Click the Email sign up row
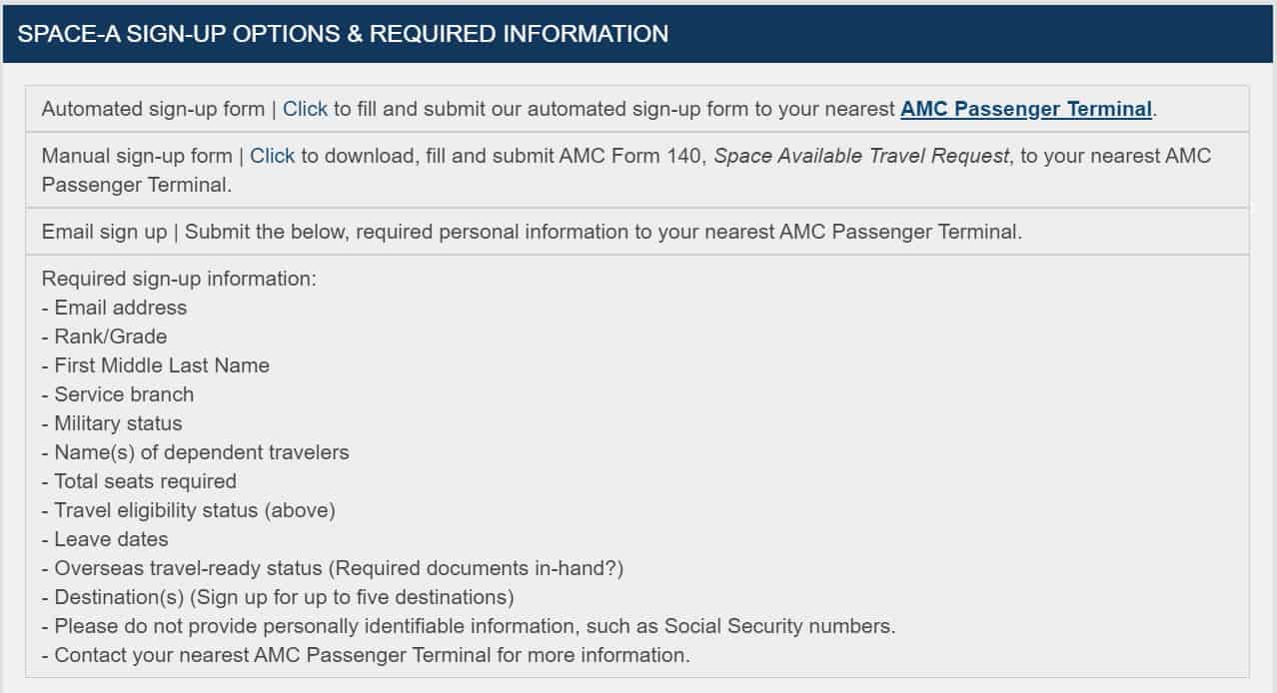The width and height of the screenshot is (1277, 693). (x=638, y=232)
